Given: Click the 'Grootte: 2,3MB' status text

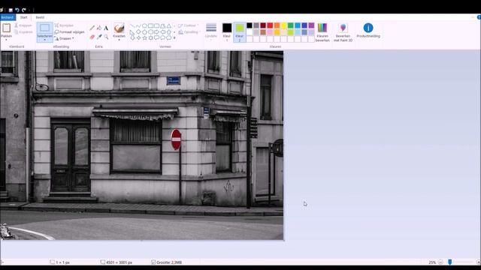Looking at the screenshot, I should tap(169, 262).
